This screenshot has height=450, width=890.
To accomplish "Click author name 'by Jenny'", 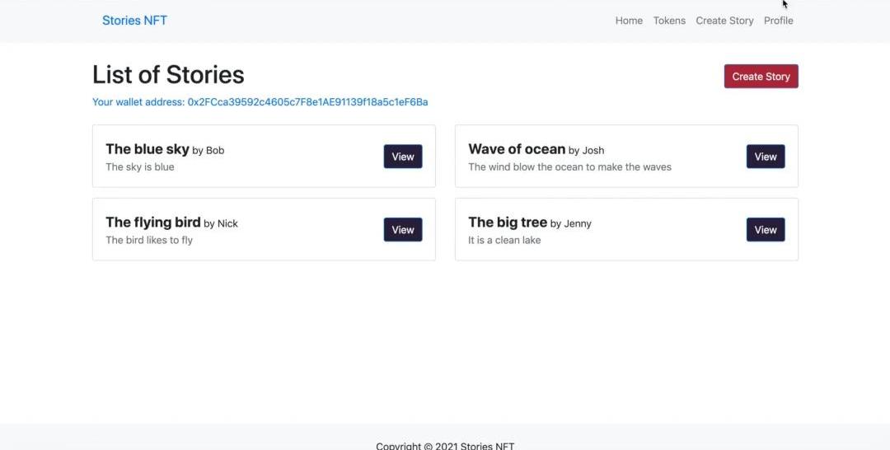I will (x=571, y=223).
